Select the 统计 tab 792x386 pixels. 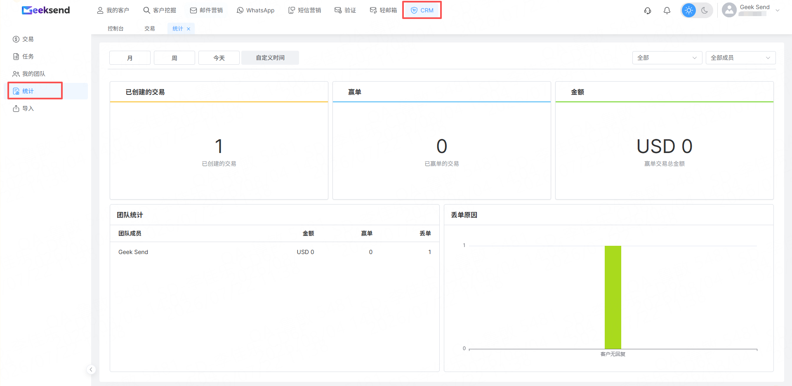[178, 28]
